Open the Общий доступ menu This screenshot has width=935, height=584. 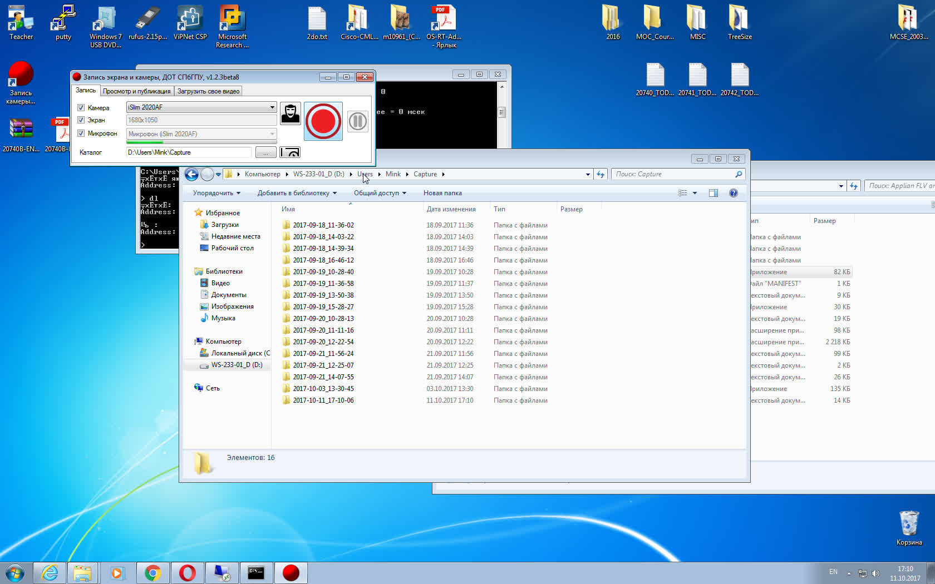380,193
